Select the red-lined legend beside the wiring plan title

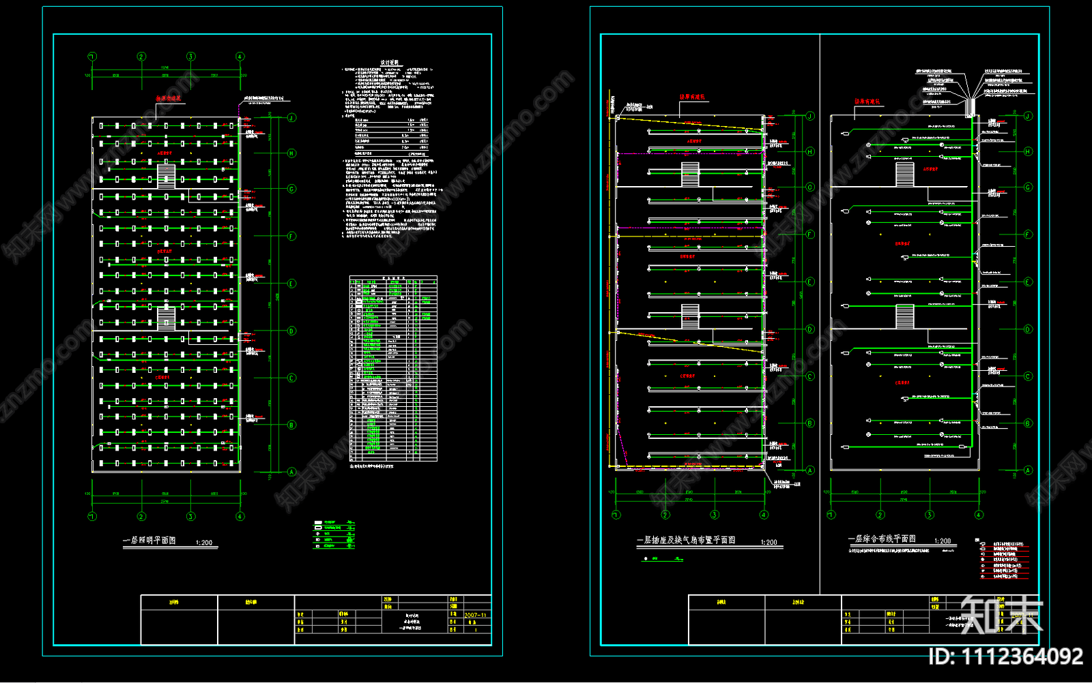point(1004,561)
